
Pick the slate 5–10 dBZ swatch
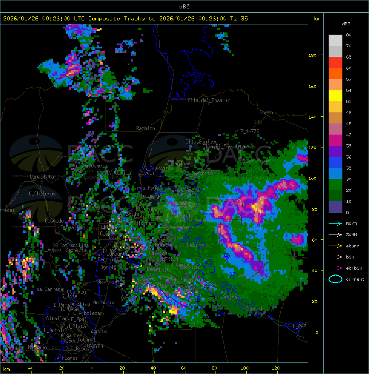tap(335, 207)
